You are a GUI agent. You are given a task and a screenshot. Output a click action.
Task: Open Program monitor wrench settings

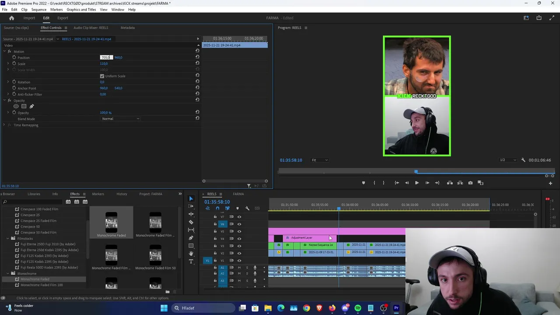coord(523,160)
